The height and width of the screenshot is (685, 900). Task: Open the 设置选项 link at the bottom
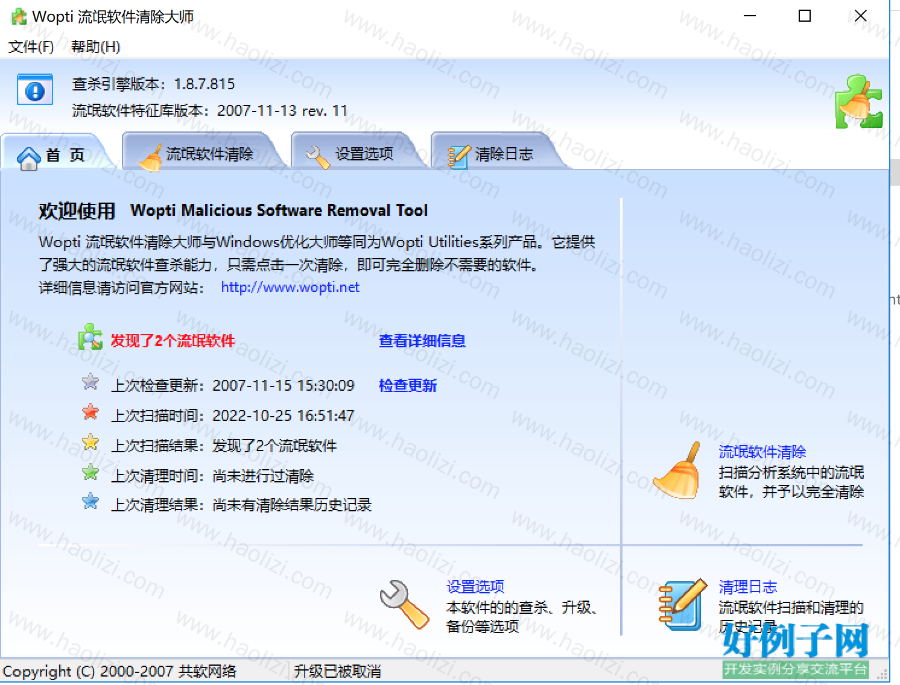475,587
